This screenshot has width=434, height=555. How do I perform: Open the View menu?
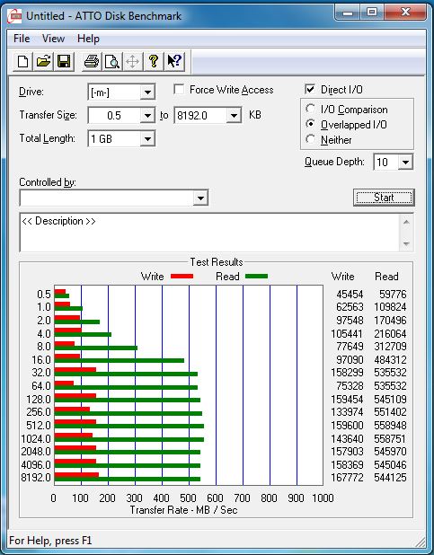(x=53, y=39)
